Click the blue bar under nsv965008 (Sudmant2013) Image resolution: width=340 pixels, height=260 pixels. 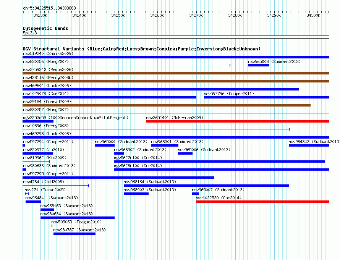[259, 65]
